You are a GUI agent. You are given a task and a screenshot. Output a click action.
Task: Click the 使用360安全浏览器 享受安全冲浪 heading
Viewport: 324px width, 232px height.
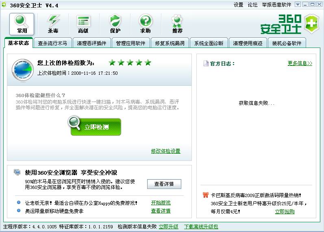tap(71, 173)
